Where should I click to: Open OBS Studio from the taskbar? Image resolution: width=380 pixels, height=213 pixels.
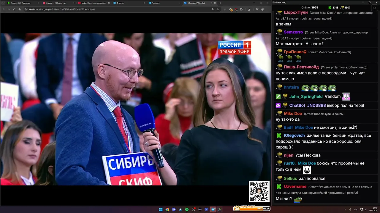coord(194,209)
